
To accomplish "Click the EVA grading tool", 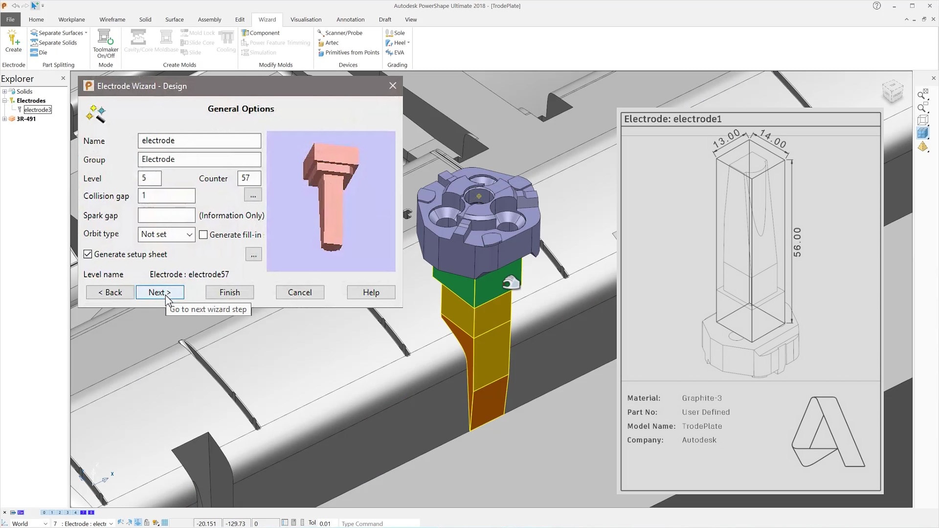I will click(395, 52).
